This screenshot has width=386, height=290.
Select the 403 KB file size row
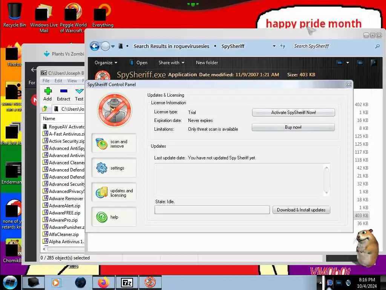click(361, 215)
